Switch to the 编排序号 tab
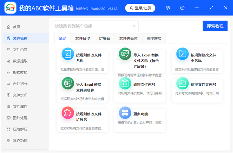The image size is (233, 153). pyautogui.click(x=154, y=38)
